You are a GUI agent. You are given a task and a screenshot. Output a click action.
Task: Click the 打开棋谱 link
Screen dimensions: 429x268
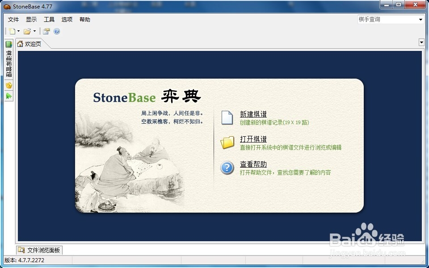pyautogui.click(x=253, y=139)
